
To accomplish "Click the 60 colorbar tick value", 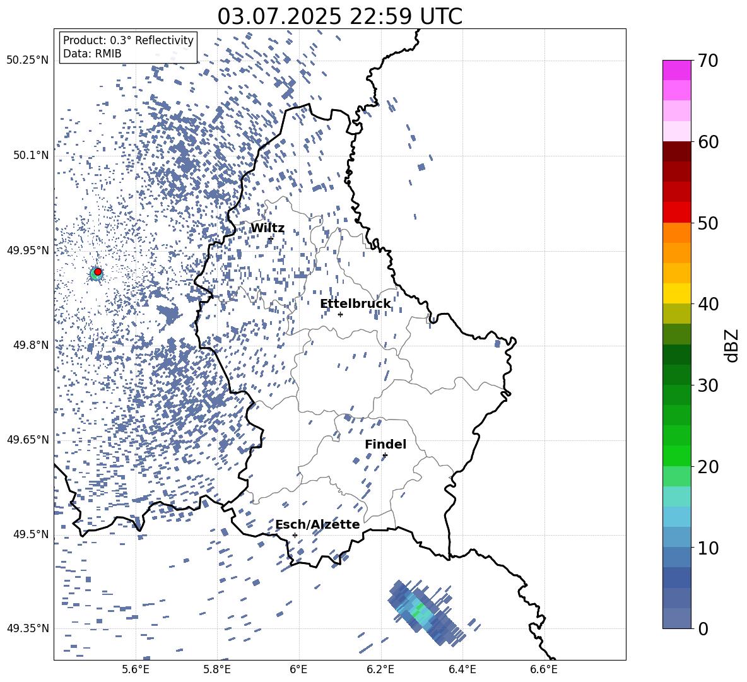I will (x=708, y=142).
